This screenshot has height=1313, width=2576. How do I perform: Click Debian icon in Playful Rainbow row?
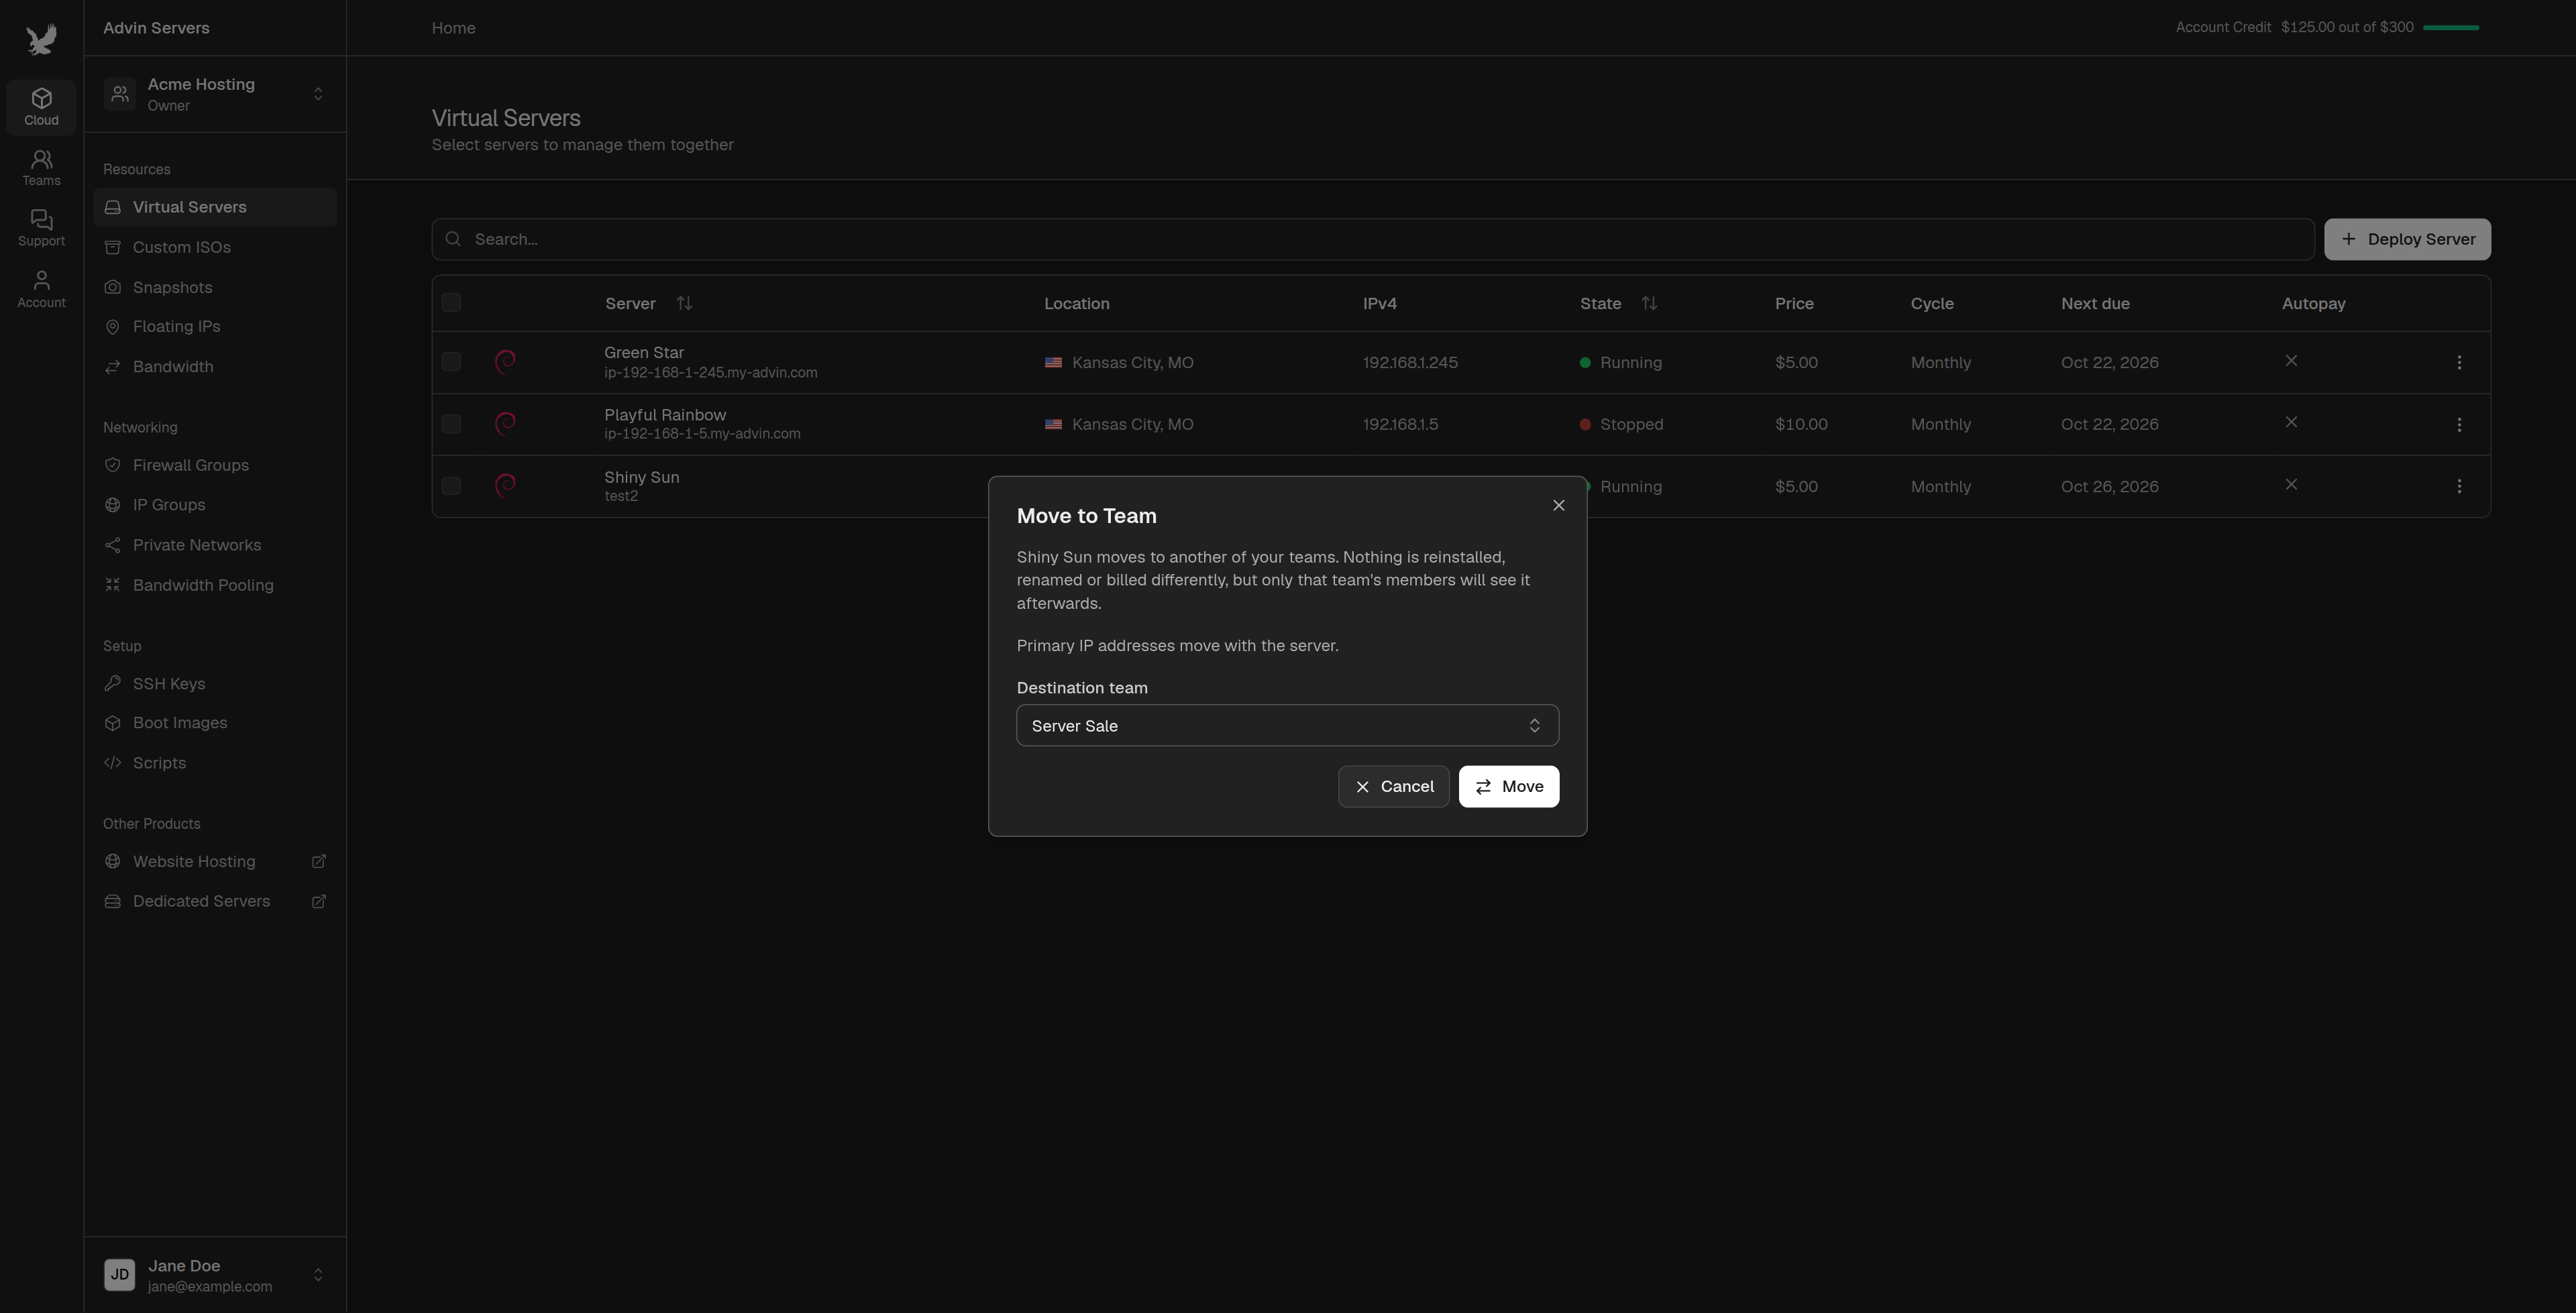click(x=506, y=424)
